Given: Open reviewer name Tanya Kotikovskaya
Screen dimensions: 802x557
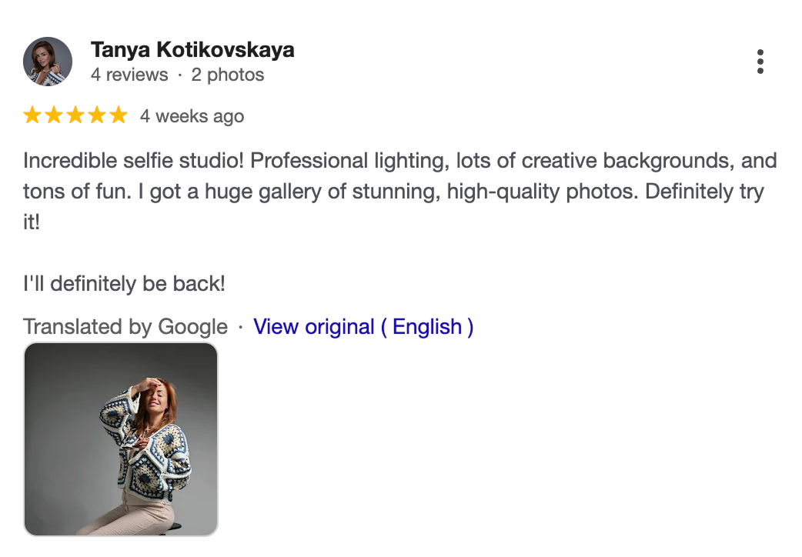Looking at the screenshot, I should point(192,50).
